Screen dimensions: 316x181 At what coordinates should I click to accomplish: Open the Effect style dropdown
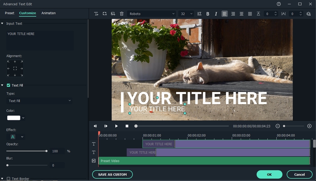22,137
